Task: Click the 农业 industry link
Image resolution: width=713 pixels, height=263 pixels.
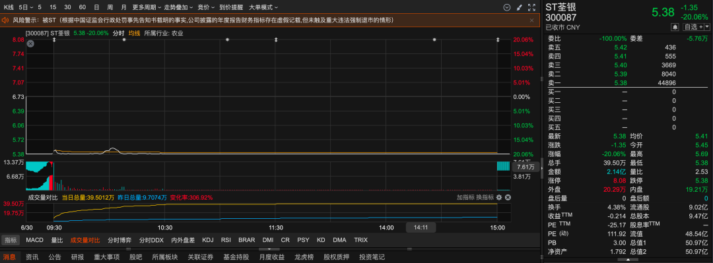Action: [178, 33]
